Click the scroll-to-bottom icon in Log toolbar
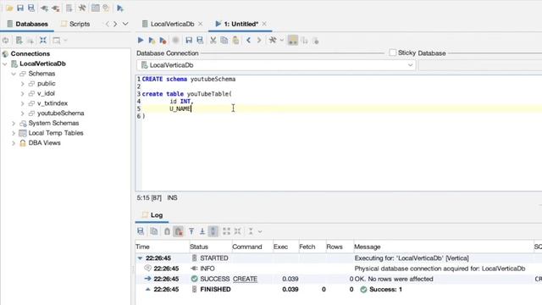The width and height of the screenshot is (542, 305). [x=202, y=231]
